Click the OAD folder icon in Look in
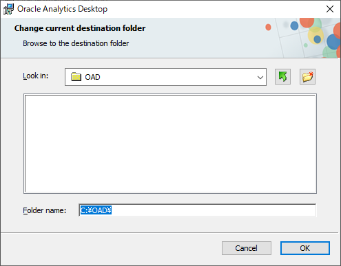 point(76,77)
